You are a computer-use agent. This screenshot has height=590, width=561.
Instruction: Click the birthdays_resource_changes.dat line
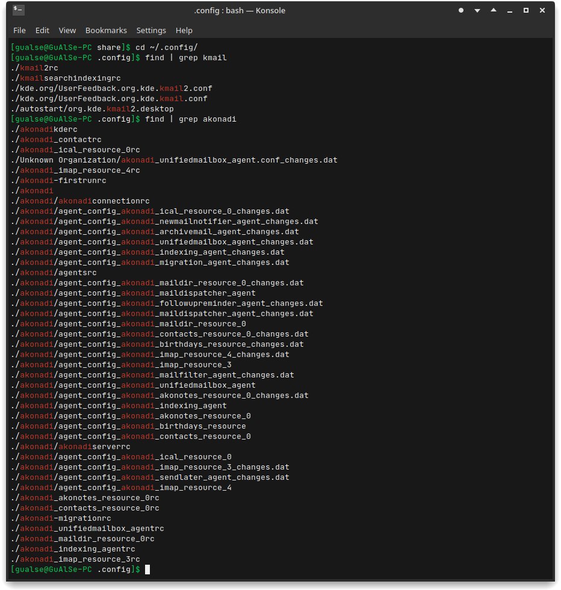pos(157,344)
